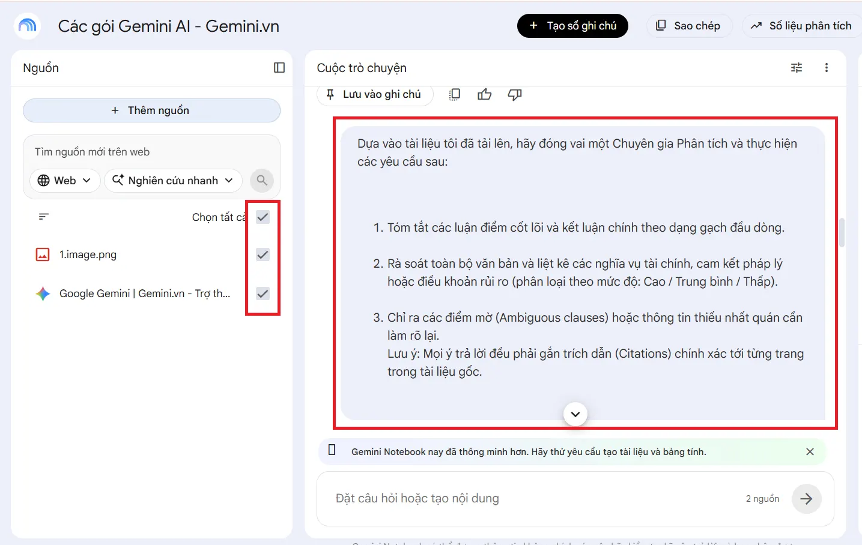Dismiss the Gemini Notebook notice banner
The image size is (862, 545).
click(810, 452)
